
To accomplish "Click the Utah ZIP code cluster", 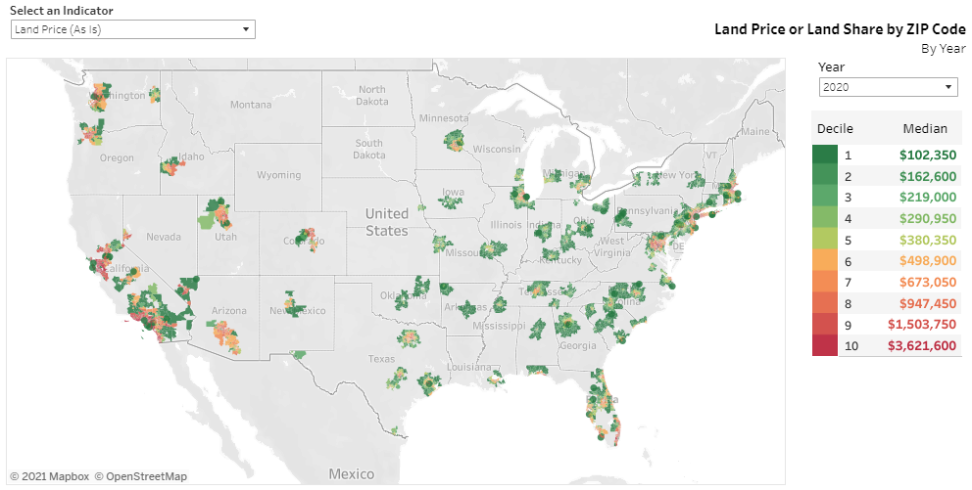I will tap(215, 213).
